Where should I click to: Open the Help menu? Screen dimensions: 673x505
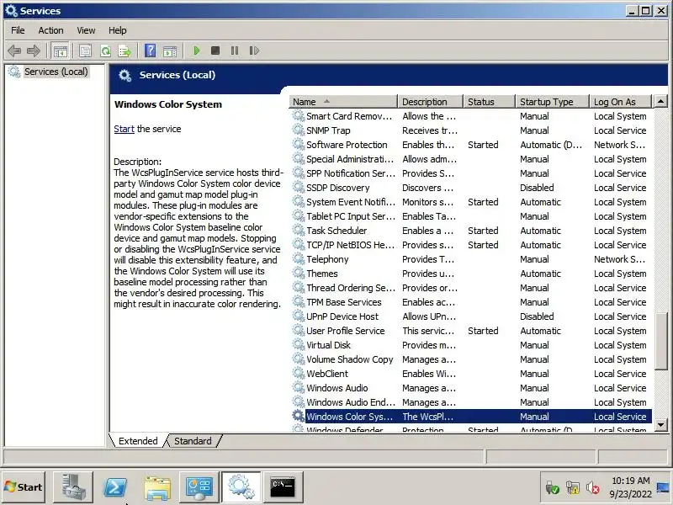117,30
